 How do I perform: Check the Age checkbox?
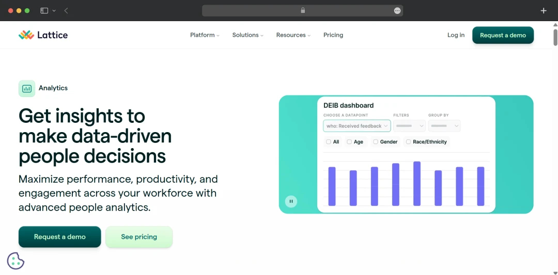pyautogui.click(x=349, y=142)
